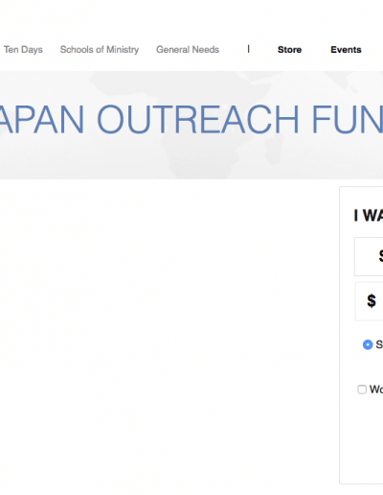Click the preset dollar amount box

pyautogui.click(x=369, y=256)
